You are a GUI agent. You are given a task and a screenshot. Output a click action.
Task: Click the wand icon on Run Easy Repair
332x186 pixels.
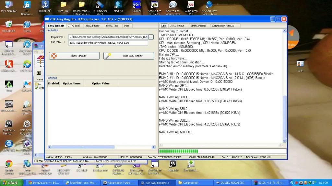(x=108, y=56)
